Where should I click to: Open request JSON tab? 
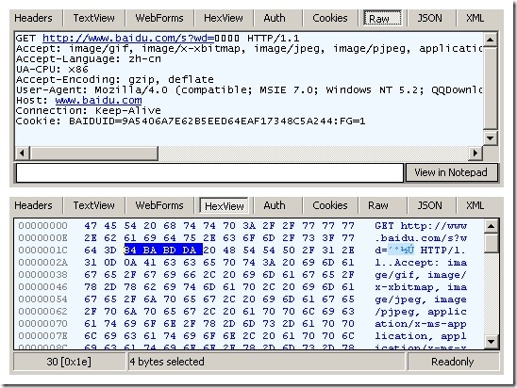429,18
